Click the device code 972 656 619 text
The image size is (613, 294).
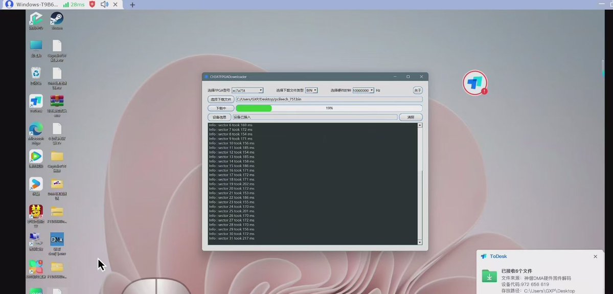pos(525,284)
